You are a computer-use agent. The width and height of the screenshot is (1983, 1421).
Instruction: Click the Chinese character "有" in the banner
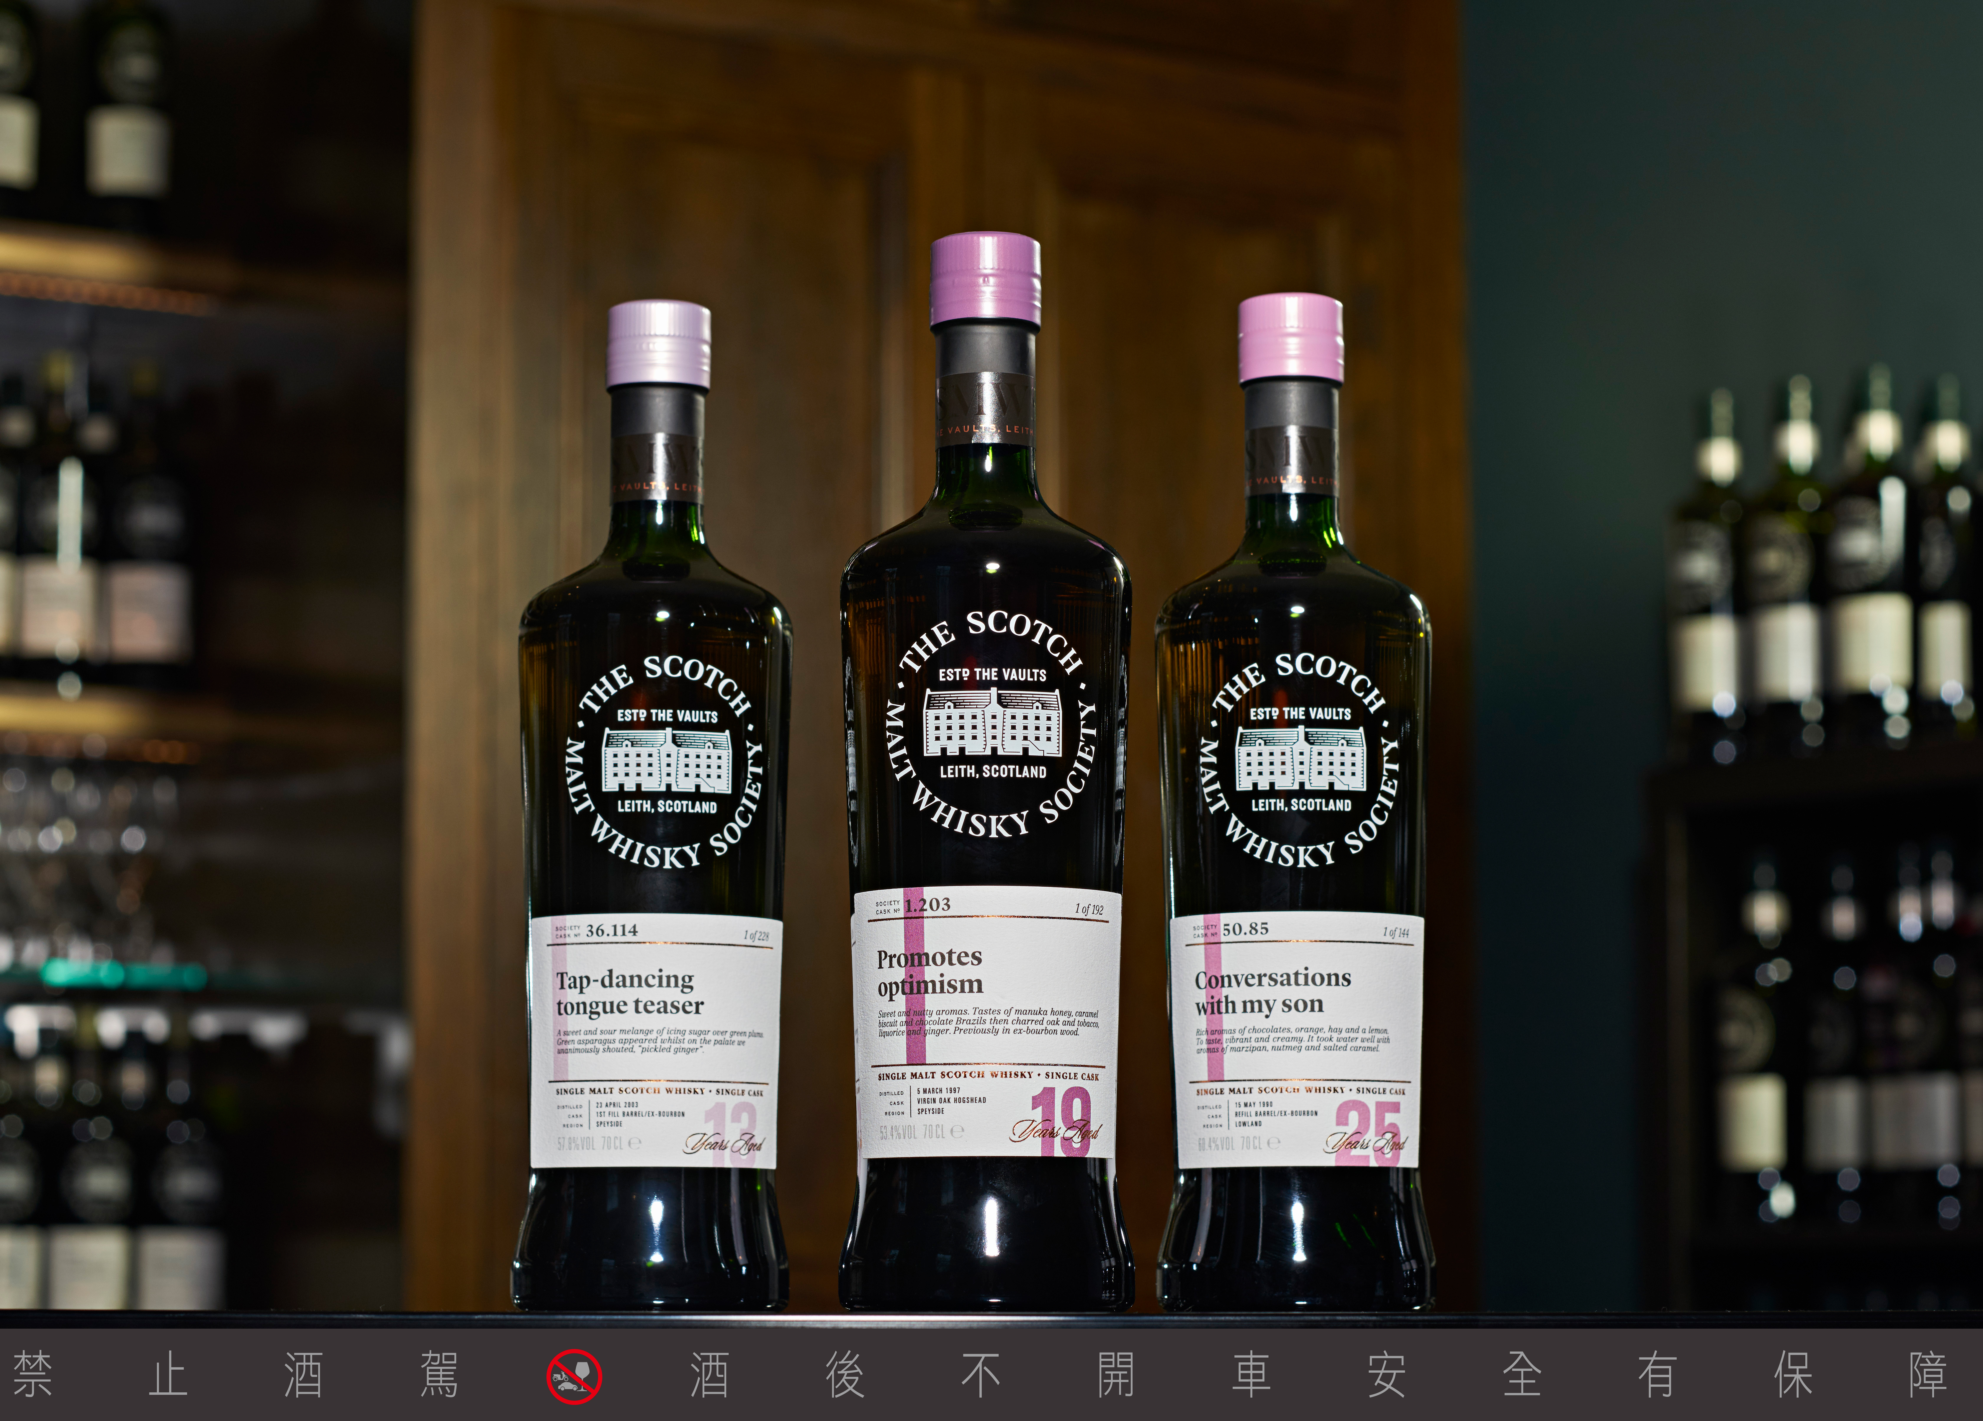[x=1658, y=1375]
